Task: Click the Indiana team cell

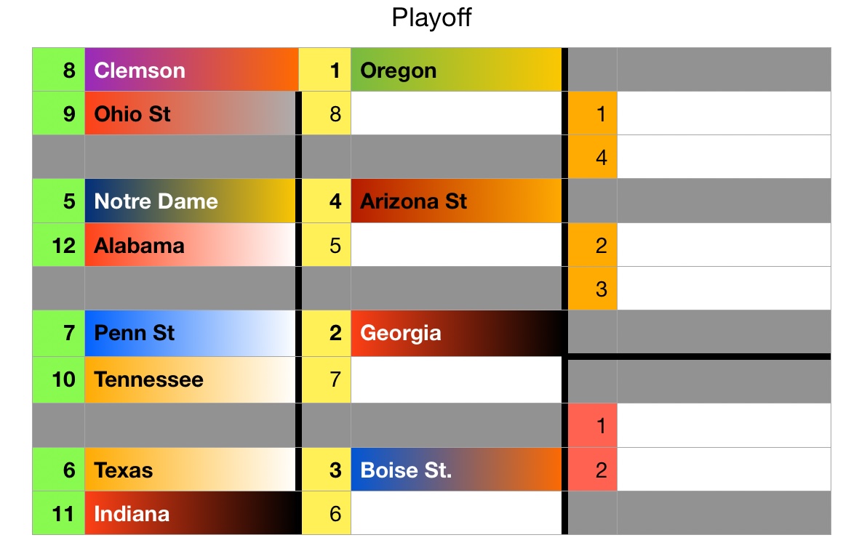Action: point(190,513)
